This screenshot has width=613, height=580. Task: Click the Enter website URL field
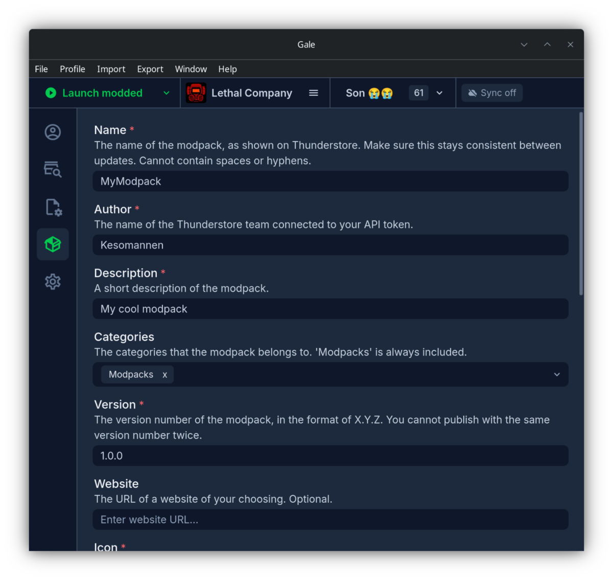coord(331,520)
